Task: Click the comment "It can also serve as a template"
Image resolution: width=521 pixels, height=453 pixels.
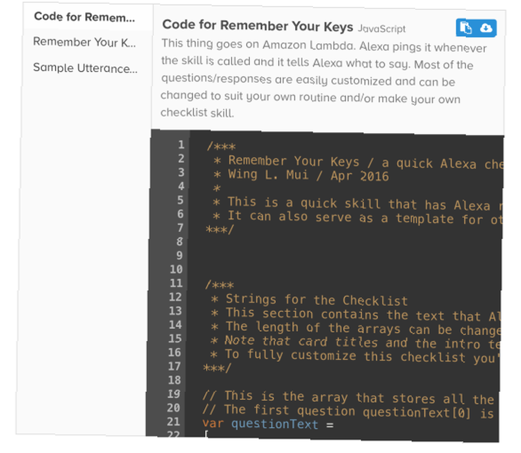Action: pos(357,218)
